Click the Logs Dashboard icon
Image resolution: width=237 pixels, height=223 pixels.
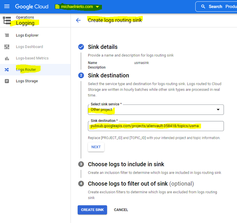pos(7,47)
